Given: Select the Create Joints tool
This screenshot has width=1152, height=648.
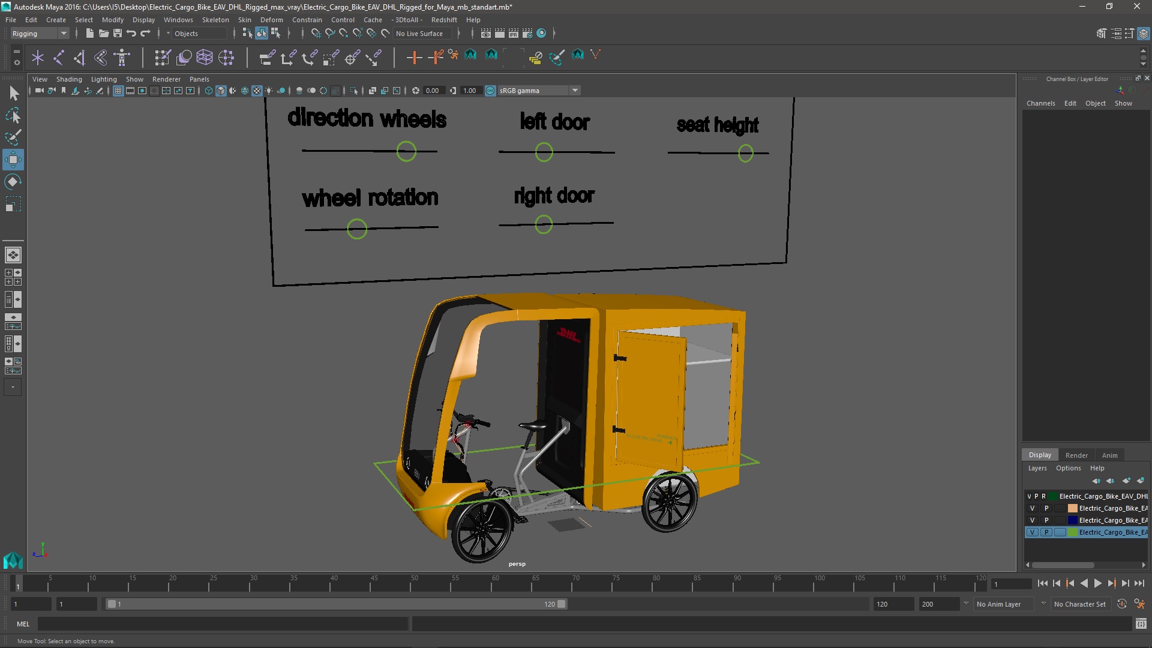Looking at the screenshot, I should pos(59,58).
